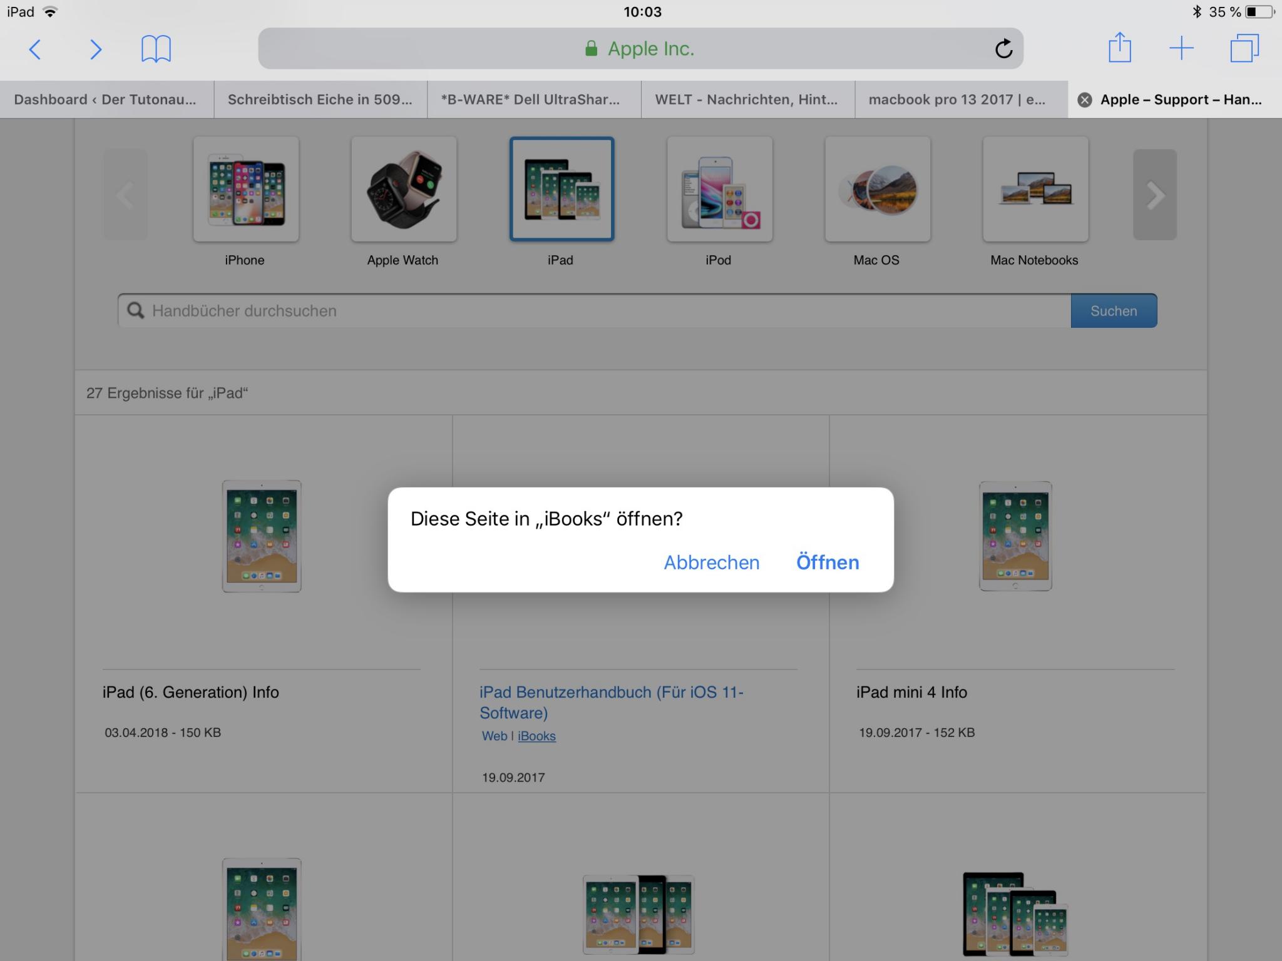Show all tabs overview icon
The width and height of the screenshot is (1282, 961).
tap(1244, 48)
